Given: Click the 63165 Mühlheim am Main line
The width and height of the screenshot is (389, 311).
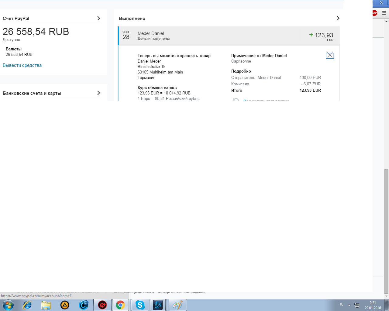Looking at the screenshot, I should point(160,72).
